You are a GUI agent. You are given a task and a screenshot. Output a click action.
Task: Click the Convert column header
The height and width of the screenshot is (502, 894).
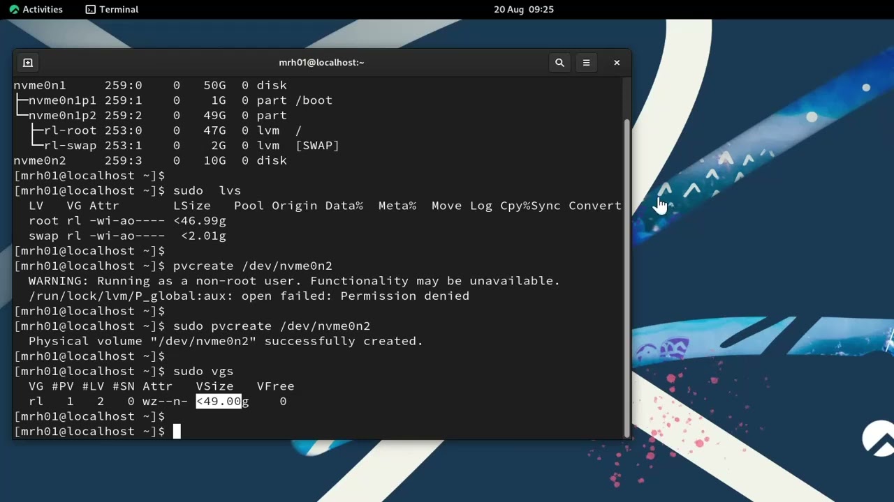[595, 206]
